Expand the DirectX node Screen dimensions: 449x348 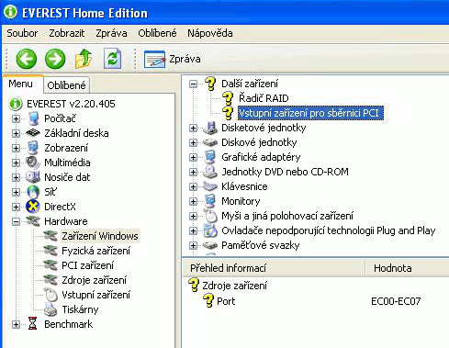[x=16, y=207]
